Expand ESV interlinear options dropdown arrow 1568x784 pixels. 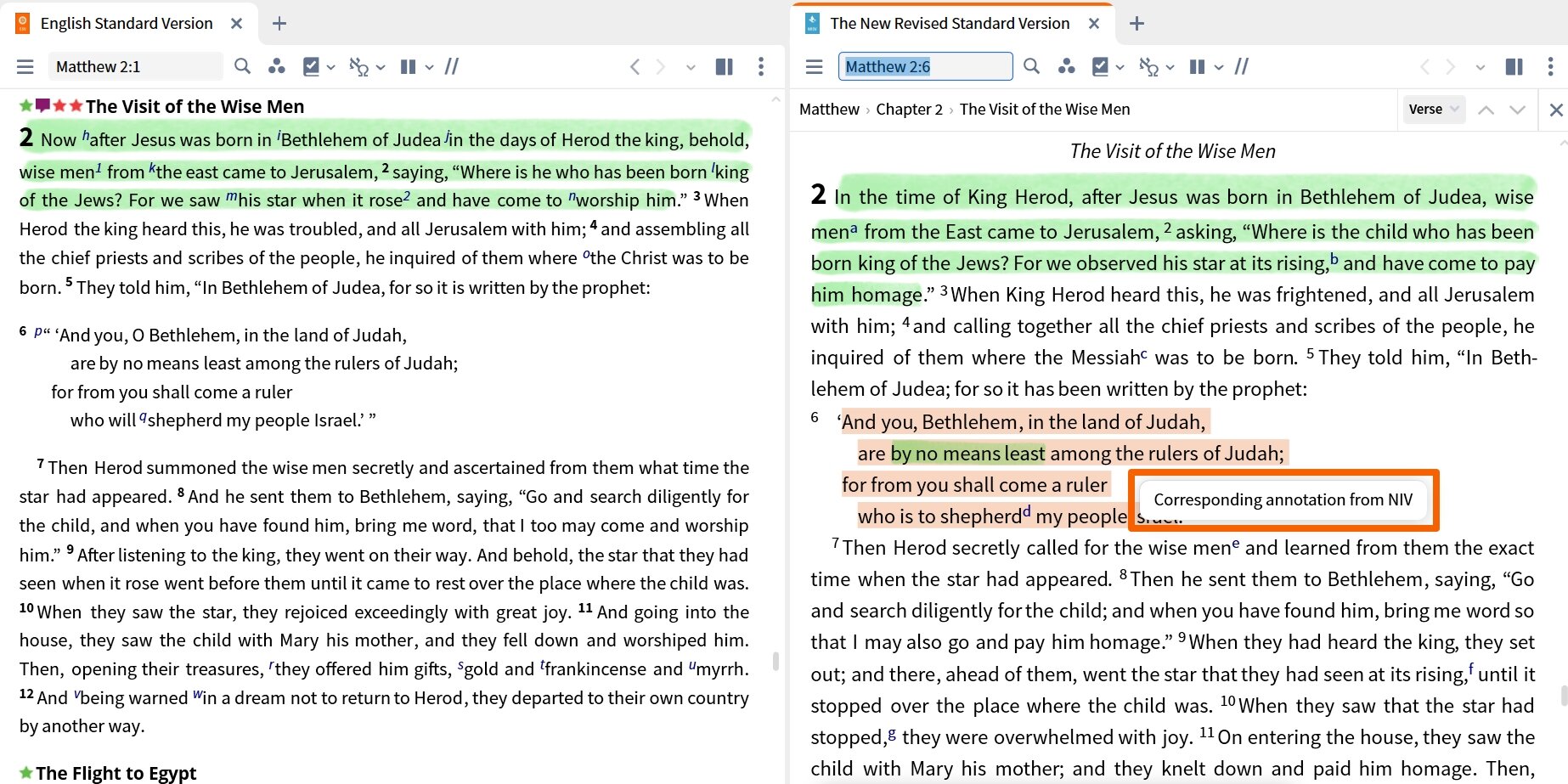coord(381,67)
